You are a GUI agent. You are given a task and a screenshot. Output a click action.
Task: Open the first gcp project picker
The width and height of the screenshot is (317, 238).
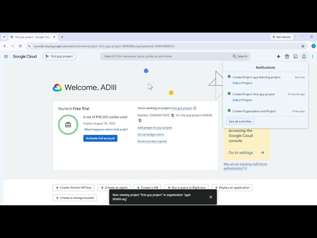pyautogui.click(x=59, y=57)
